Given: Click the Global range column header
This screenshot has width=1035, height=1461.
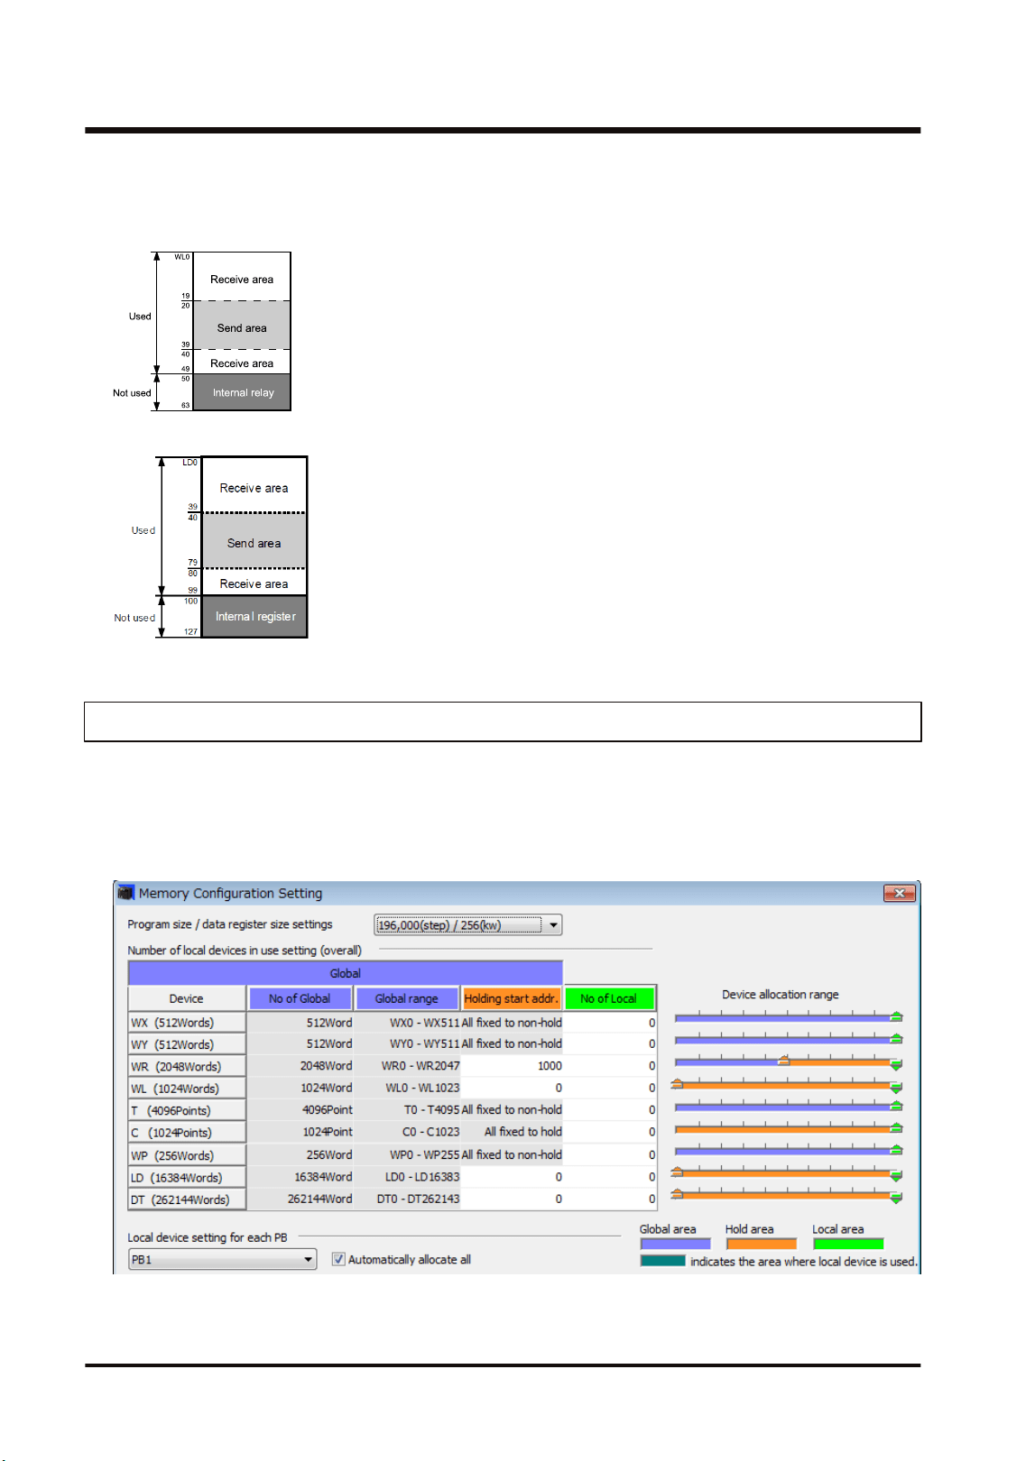Looking at the screenshot, I should point(407,998).
